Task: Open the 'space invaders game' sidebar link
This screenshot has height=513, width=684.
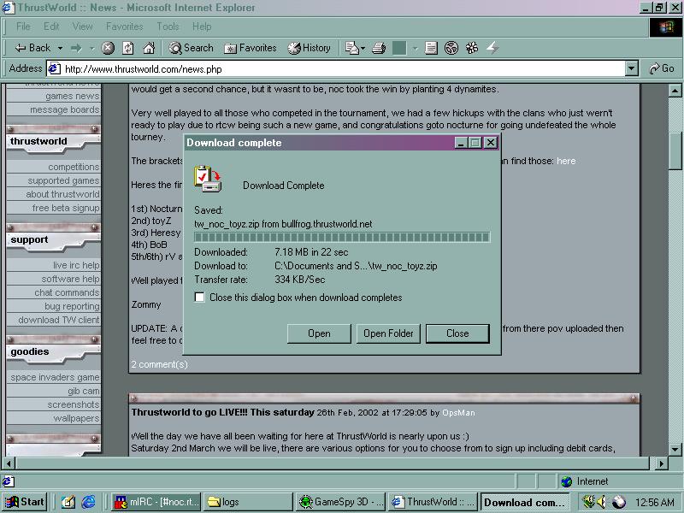Action: (x=55, y=377)
